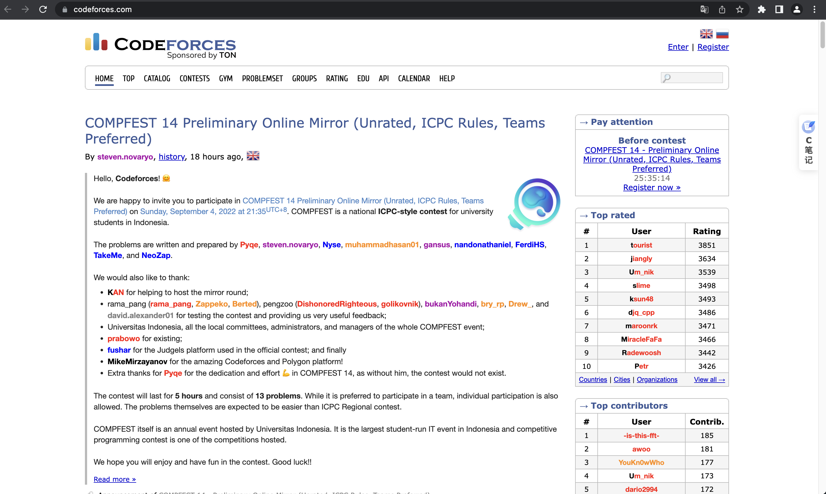Open the share page icon

point(722,9)
